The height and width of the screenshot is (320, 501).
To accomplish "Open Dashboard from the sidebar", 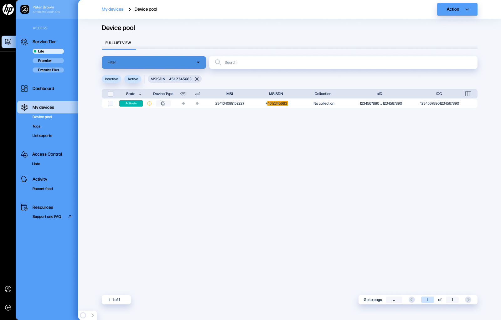I will pos(43,89).
